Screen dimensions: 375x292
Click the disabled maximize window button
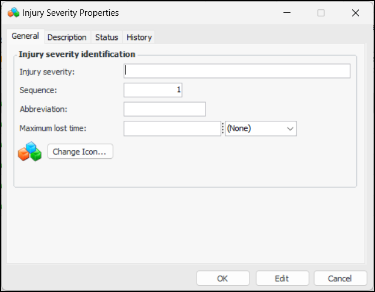coord(321,13)
